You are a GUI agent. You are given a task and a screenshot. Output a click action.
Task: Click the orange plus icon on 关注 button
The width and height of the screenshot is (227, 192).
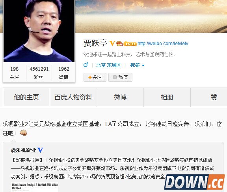(90, 77)
